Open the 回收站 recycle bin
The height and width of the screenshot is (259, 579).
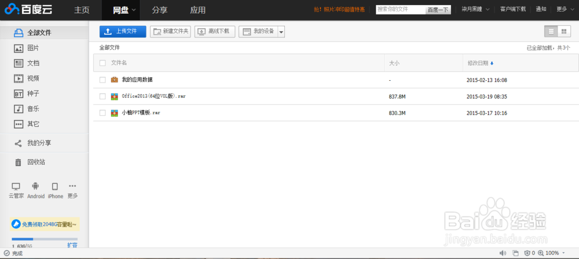point(36,162)
